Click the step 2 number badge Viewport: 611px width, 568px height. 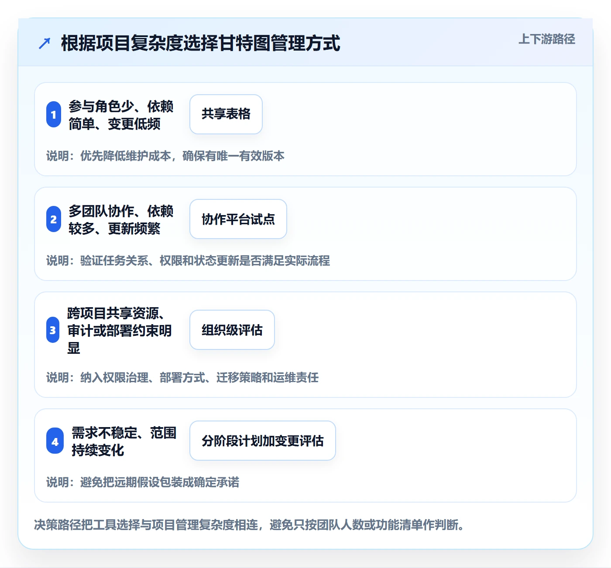[x=54, y=219]
